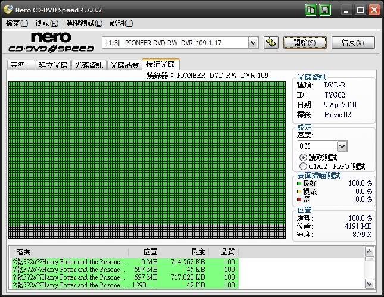The height and width of the screenshot is (297, 384).
Task: Switch to the 建立光碟 tab
Action: 53,65
